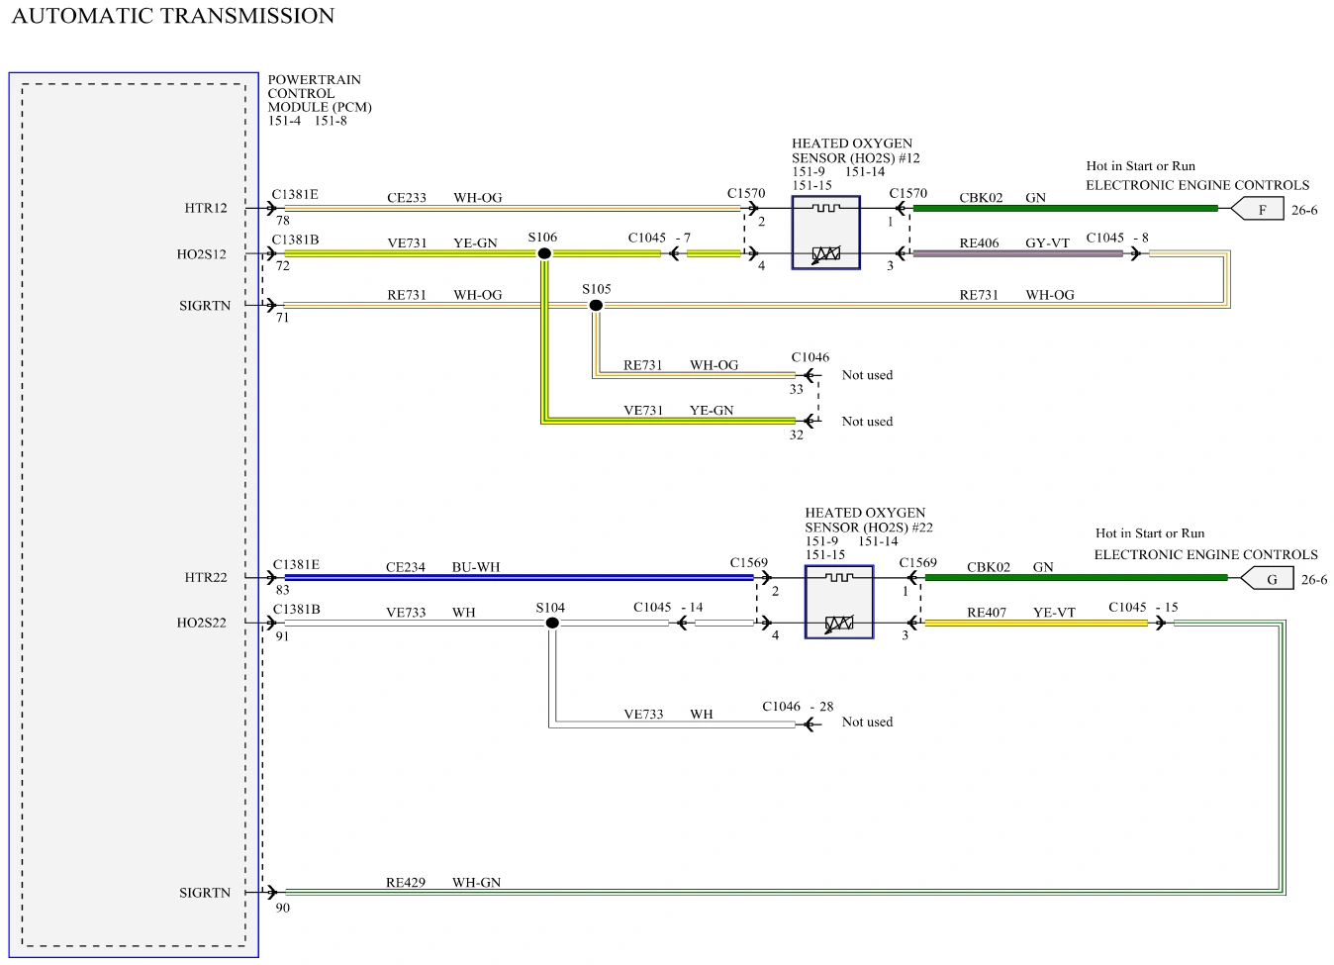Click the "83" pin number under C1381E
Viewport: 1334px width, 965px height.
coord(283,590)
